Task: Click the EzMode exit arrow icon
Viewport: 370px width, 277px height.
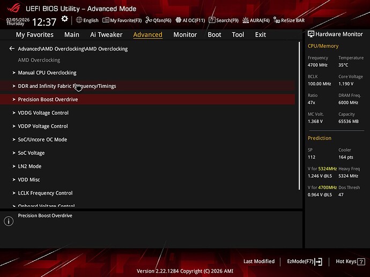Action: (x=319, y=261)
